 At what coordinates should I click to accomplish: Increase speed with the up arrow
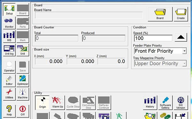(181, 37)
